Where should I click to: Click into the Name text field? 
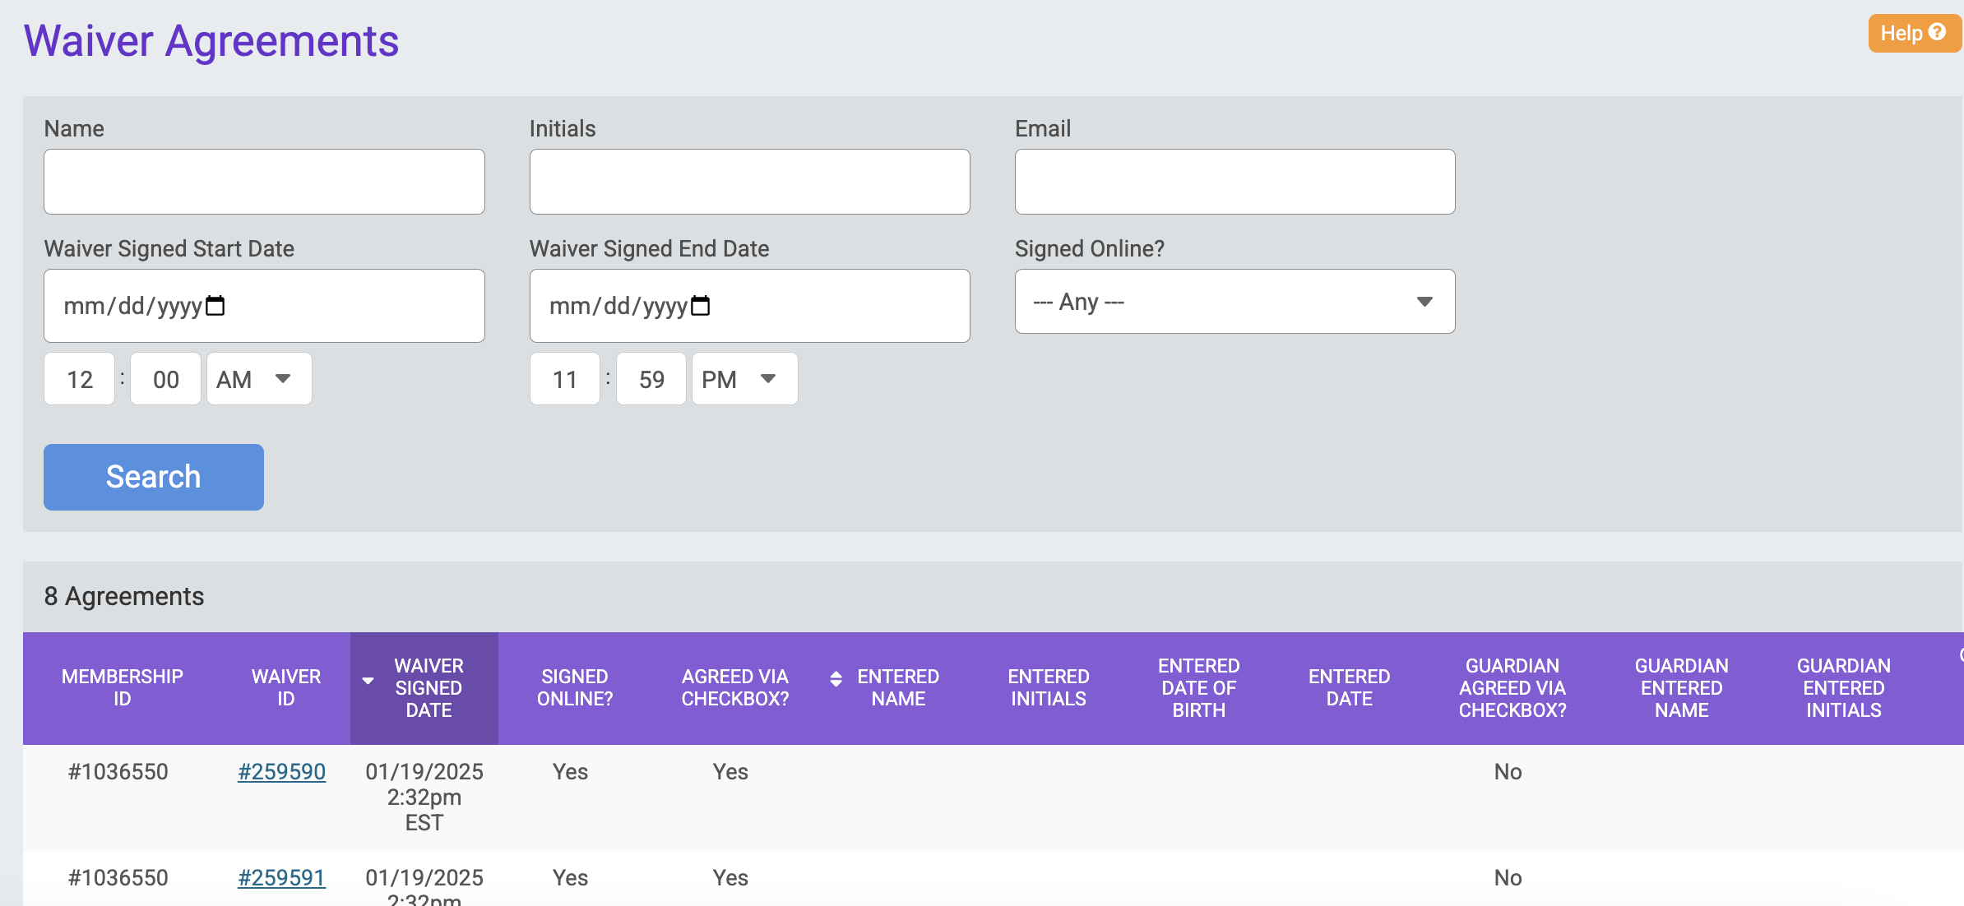point(264,182)
